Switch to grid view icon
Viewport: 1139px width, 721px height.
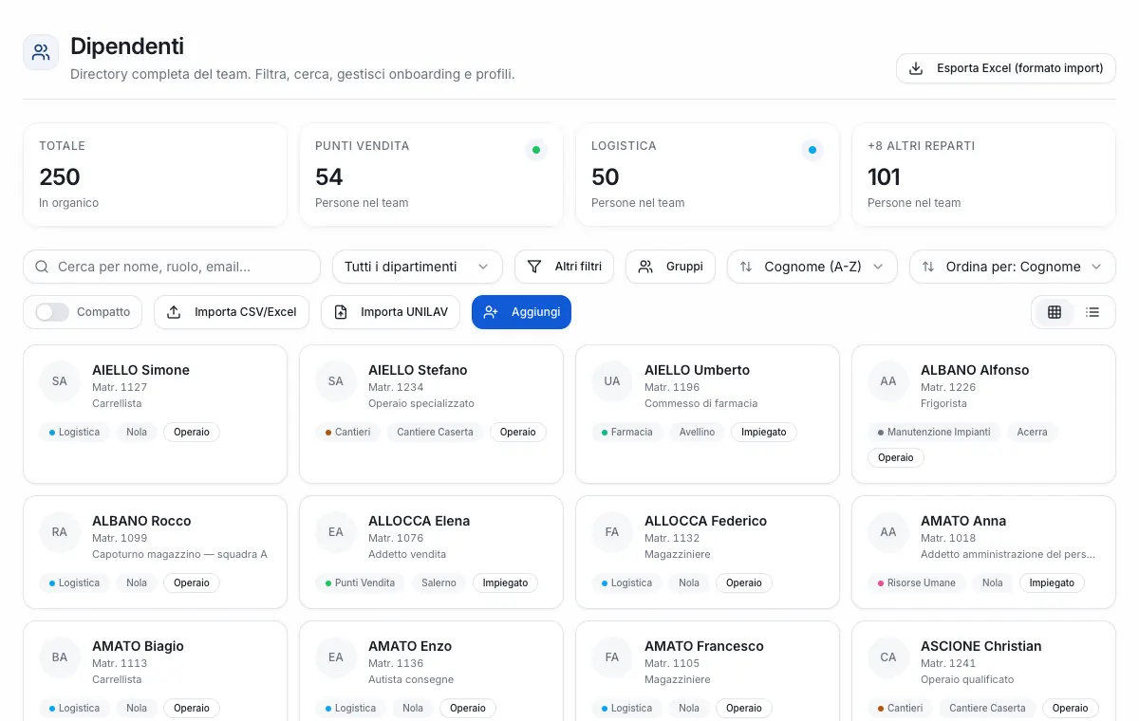pyautogui.click(x=1054, y=312)
